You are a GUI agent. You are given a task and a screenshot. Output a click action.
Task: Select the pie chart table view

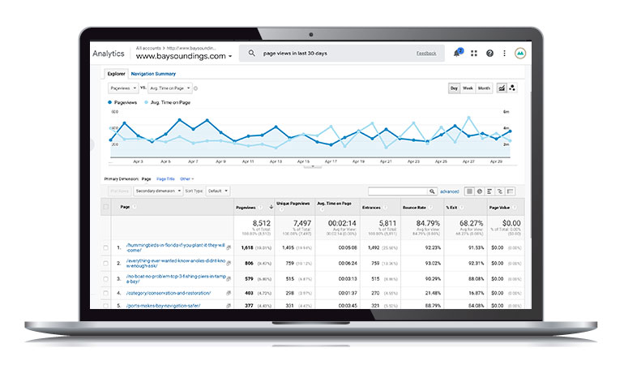point(478,191)
